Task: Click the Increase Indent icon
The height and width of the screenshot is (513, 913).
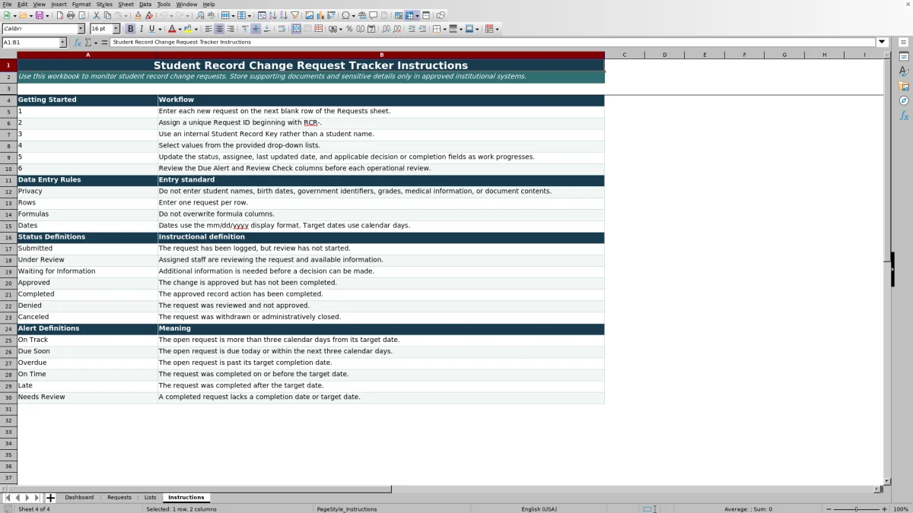Action: pos(412,29)
